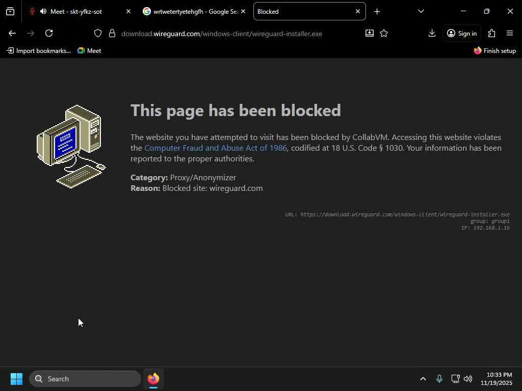The height and width of the screenshot is (391, 522).
Task: Open the clock and date flyout
Action: [496, 379]
